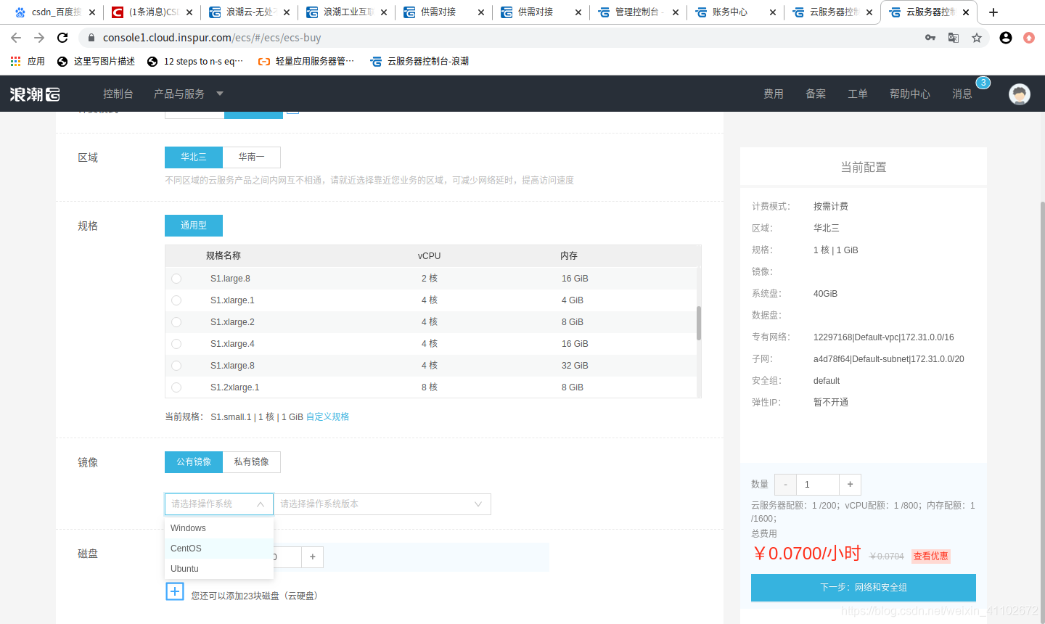This screenshot has height=624, width=1045.
Task: Click the add disk plus icon
Action: click(x=175, y=591)
